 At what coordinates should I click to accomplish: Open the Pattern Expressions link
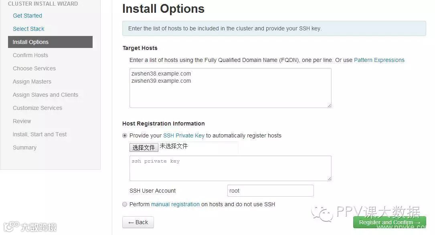(379, 60)
